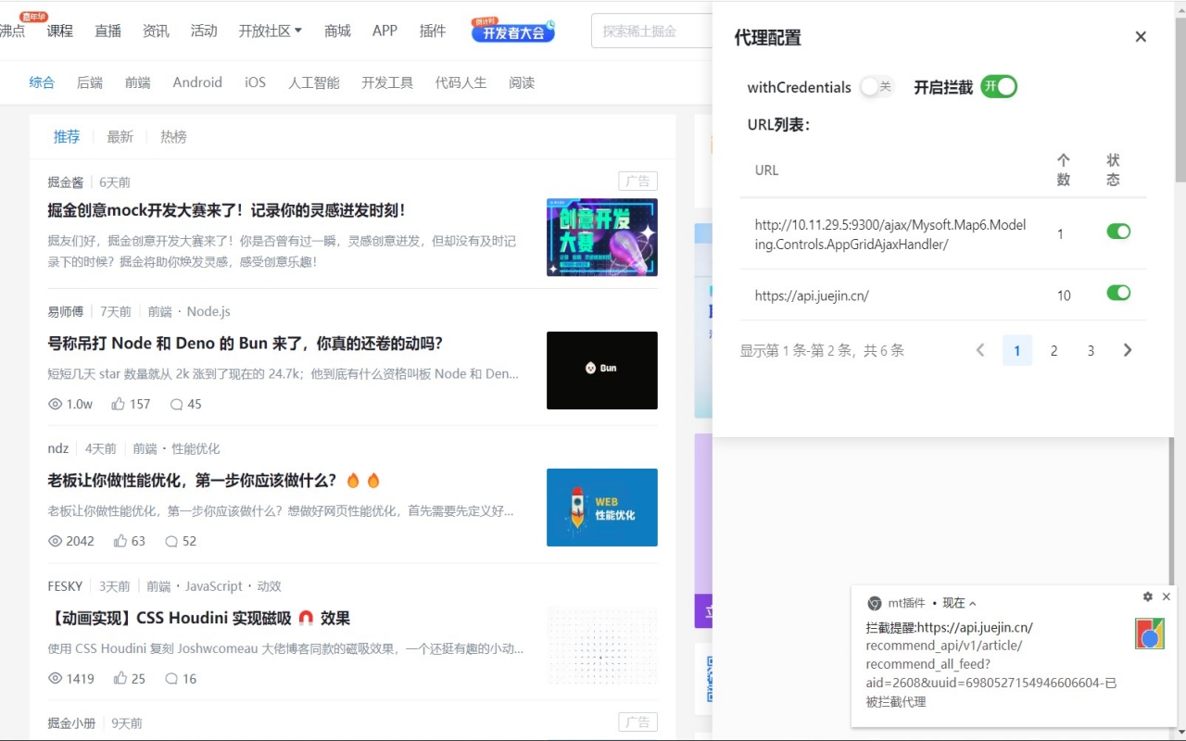Viewport: 1186px width, 741px height.
Task: Open the 资讯 nav item
Action: [156, 31]
